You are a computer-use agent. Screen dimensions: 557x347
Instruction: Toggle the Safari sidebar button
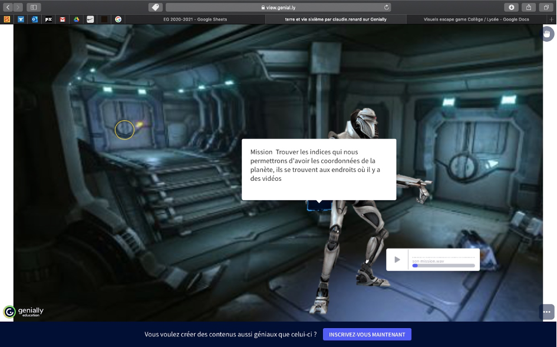tap(34, 7)
